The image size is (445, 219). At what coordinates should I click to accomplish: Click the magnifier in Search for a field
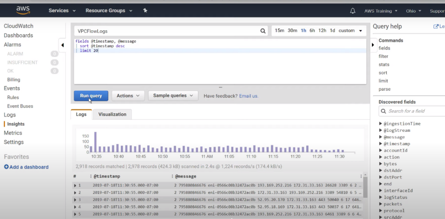383,111
